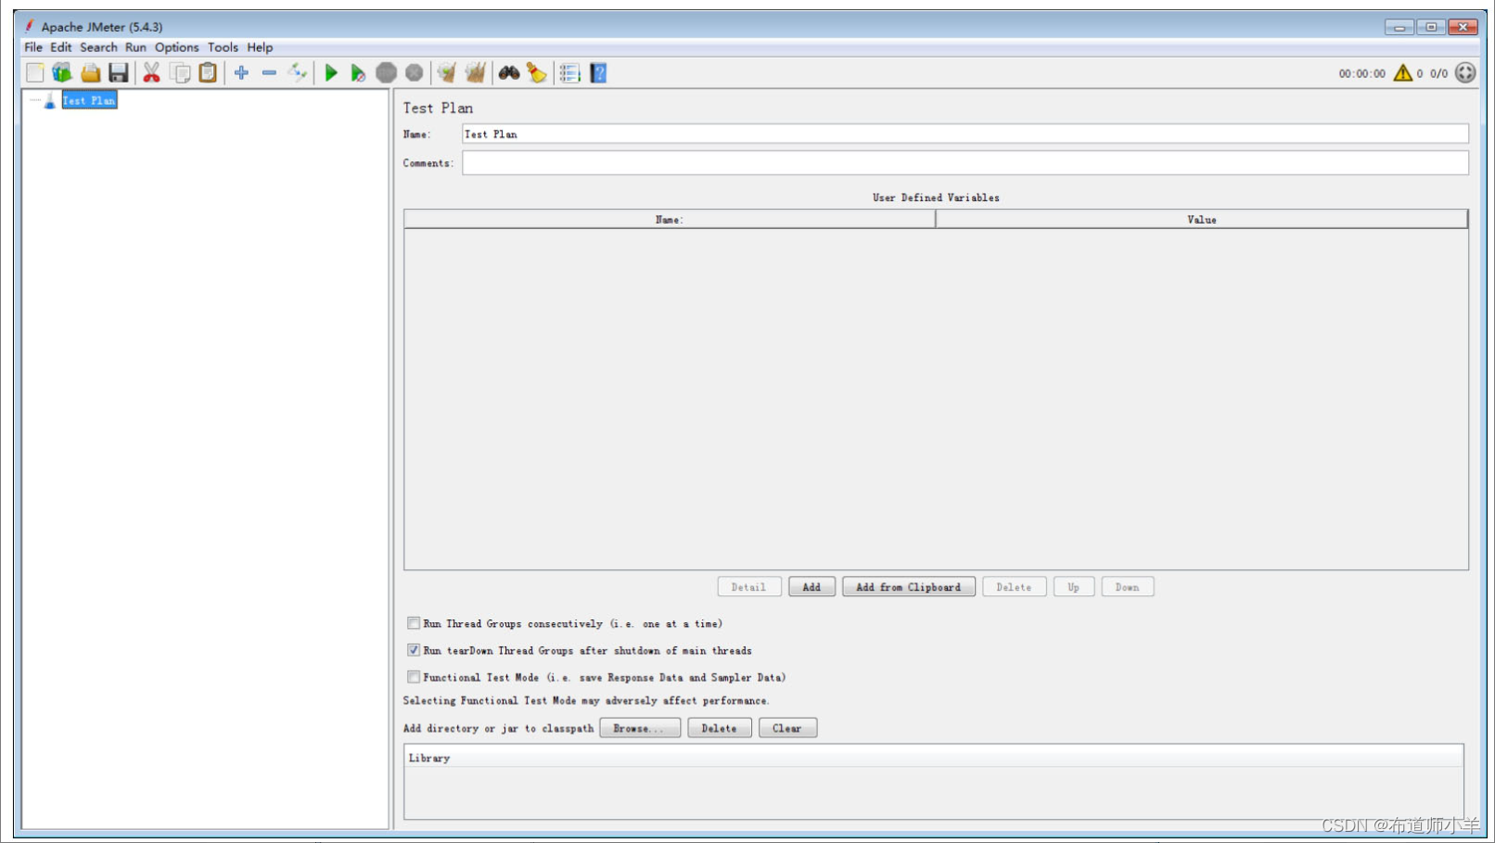Click the Paste clipboard icon

(x=208, y=72)
